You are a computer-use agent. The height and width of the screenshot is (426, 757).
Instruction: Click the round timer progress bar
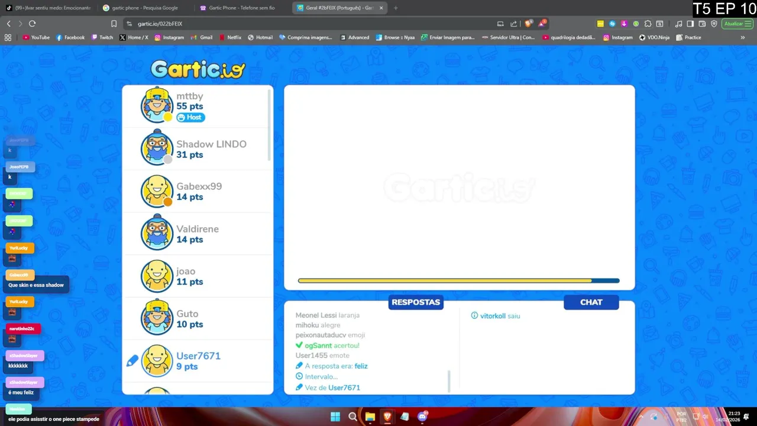pos(459,280)
